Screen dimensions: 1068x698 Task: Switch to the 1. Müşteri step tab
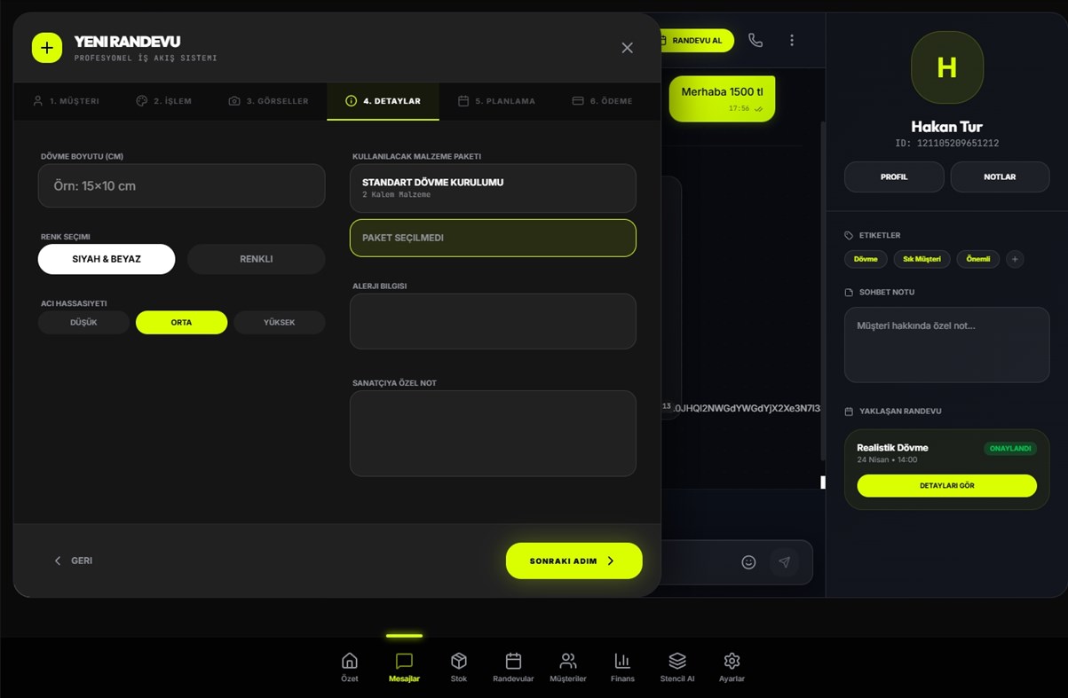click(66, 101)
